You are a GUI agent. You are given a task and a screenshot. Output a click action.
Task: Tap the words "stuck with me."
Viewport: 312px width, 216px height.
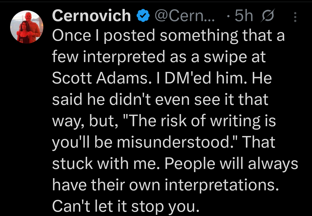pyautogui.click(x=106, y=164)
